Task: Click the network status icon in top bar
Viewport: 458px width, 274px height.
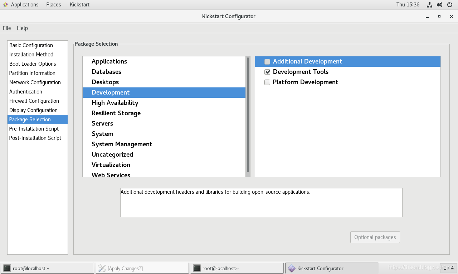Action: point(429,5)
